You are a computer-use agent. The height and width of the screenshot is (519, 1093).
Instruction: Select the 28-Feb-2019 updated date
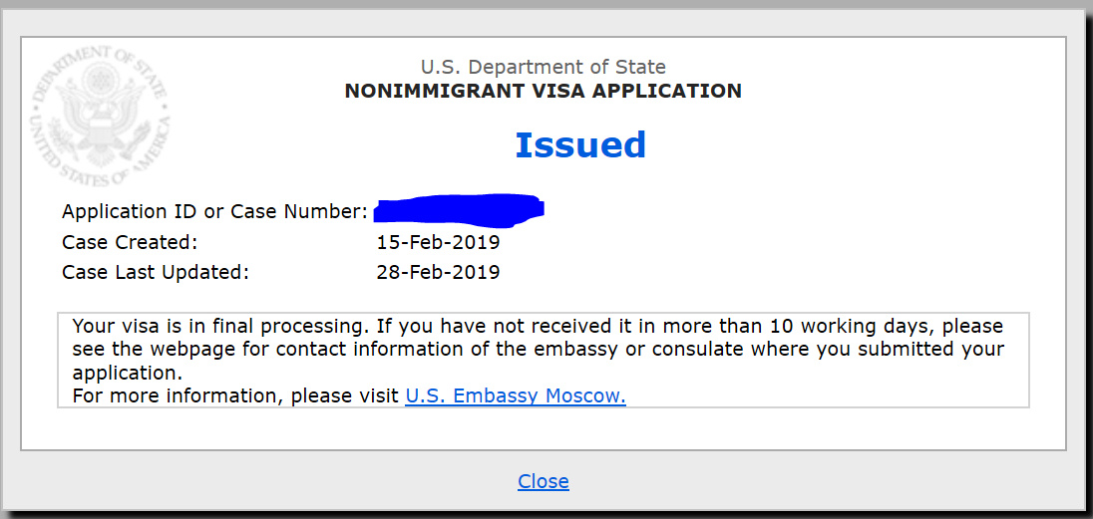tap(438, 272)
